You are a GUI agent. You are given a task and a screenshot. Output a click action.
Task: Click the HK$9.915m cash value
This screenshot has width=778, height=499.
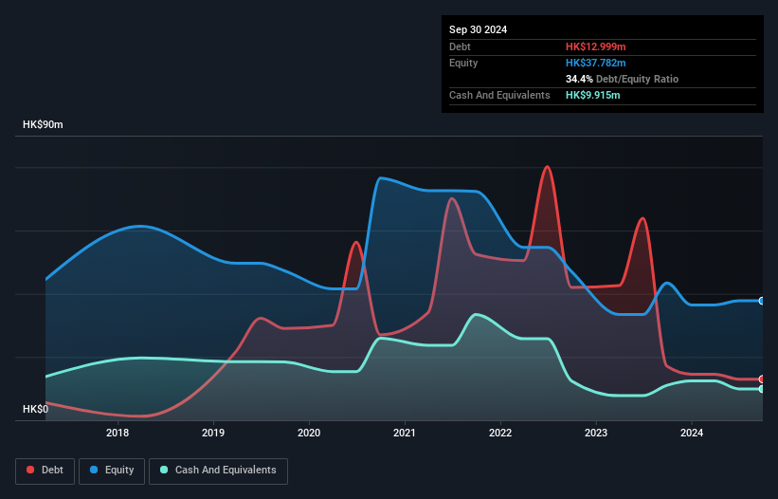coord(593,95)
